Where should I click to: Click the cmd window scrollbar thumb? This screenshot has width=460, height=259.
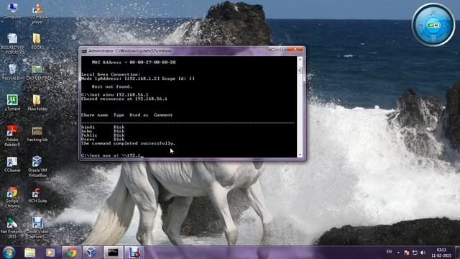(300, 71)
